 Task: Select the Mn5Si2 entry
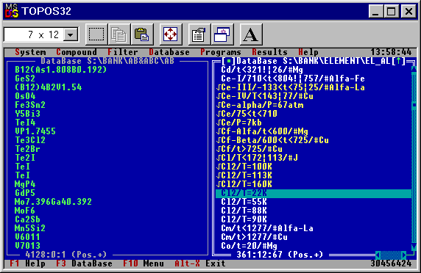pos(30,228)
